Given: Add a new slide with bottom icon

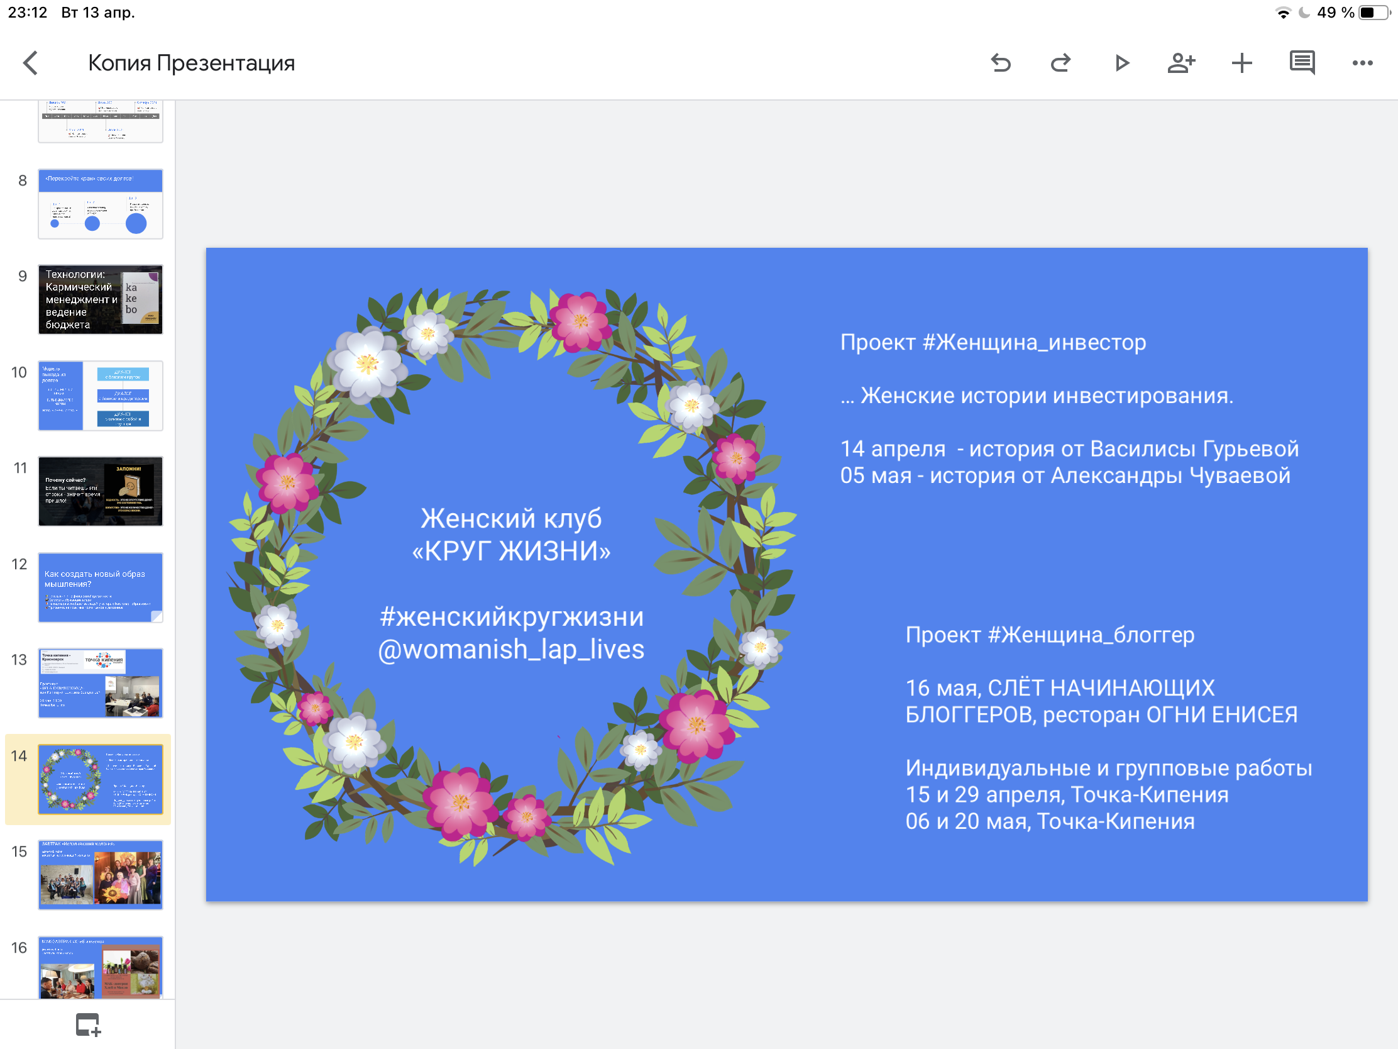Looking at the screenshot, I should pos(88,1024).
